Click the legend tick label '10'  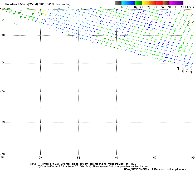coord(129,7)
